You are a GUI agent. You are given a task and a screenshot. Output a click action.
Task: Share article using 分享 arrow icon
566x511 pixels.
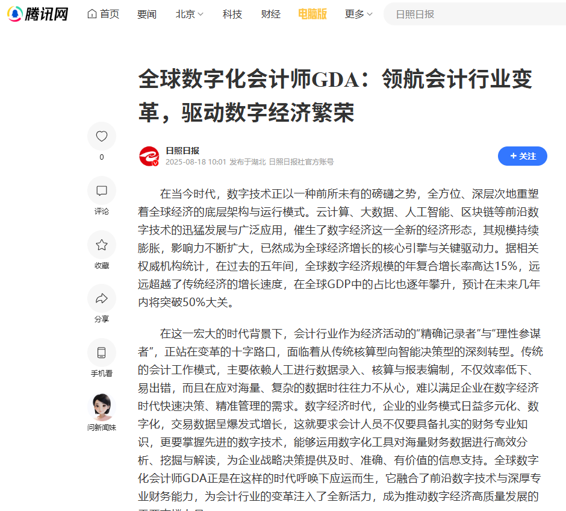102,298
